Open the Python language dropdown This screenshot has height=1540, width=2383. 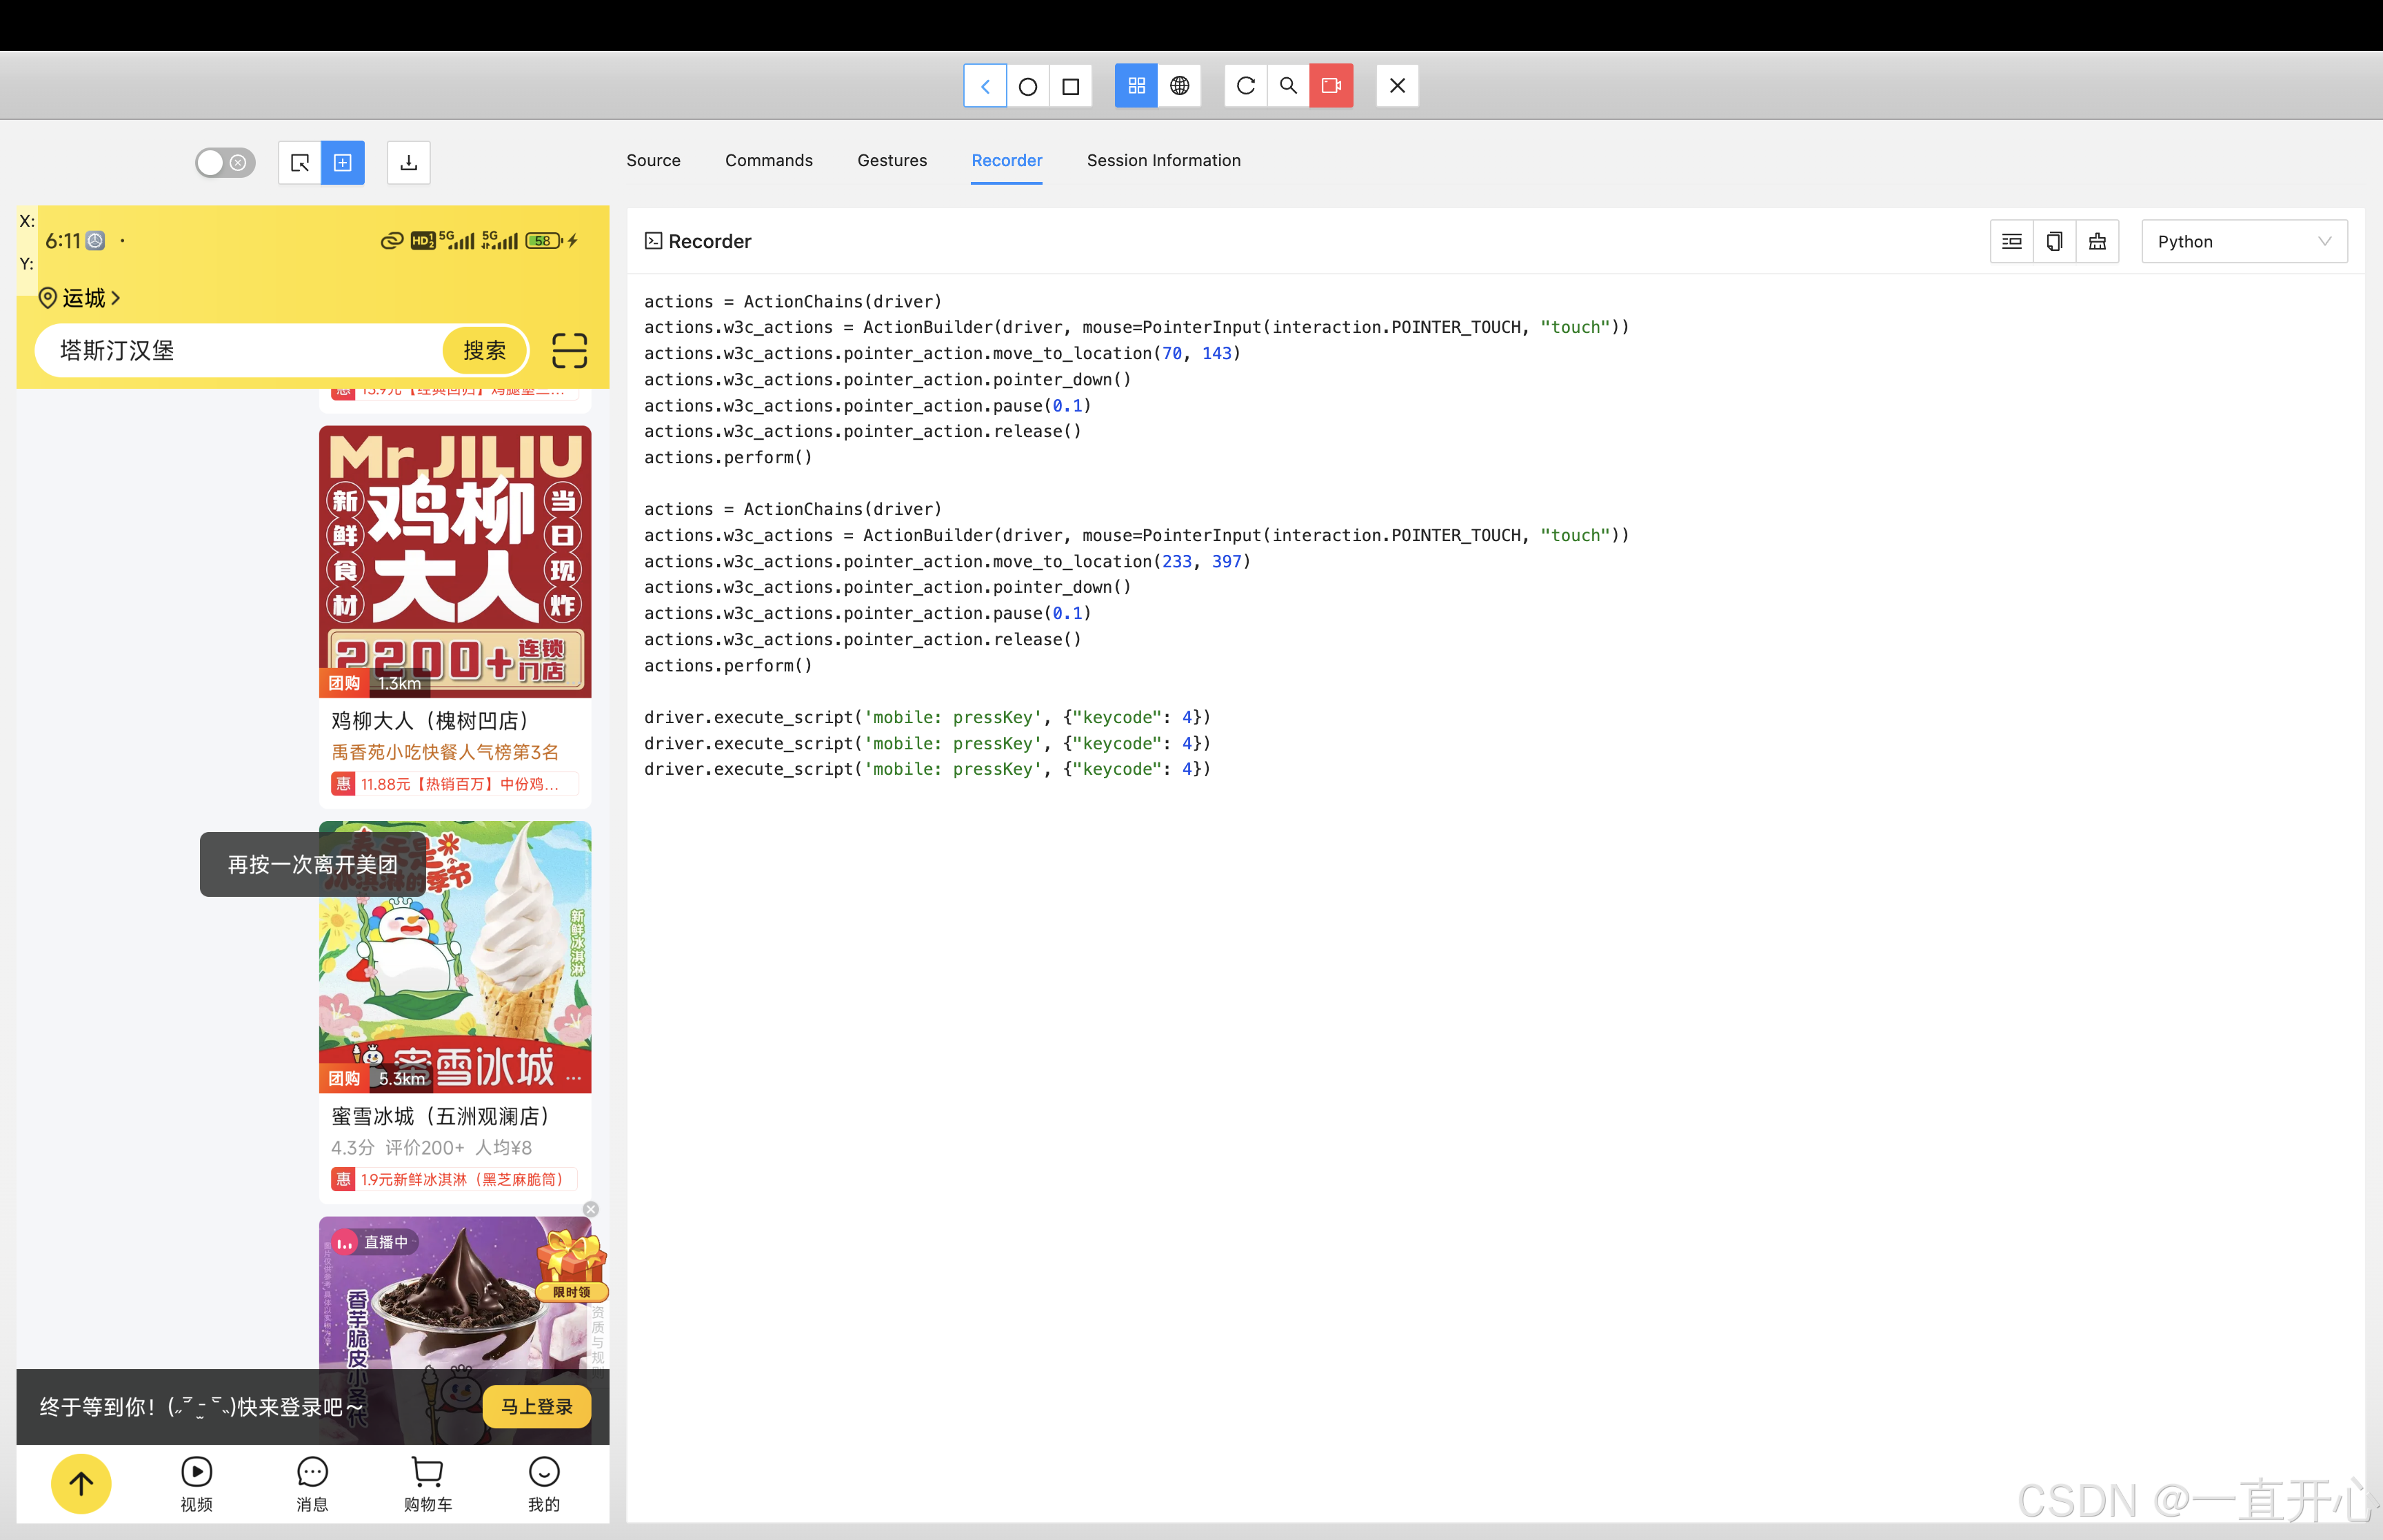pyautogui.click(x=2243, y=242)
